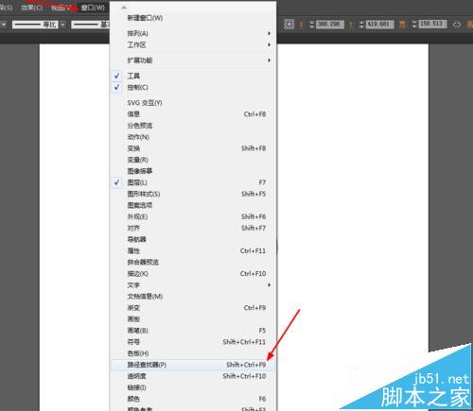473x411 pixels.
Task: Expand the 排列(A) submenu
Action: tap(193, 33)
